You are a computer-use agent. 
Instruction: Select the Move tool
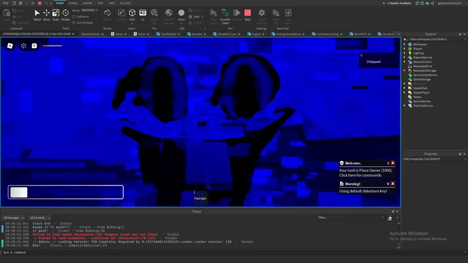pos(46,15)
